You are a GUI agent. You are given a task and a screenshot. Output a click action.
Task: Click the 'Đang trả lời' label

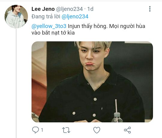(46, 17)
